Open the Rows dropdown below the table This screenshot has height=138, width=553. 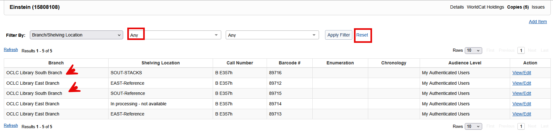click(473, 126)
